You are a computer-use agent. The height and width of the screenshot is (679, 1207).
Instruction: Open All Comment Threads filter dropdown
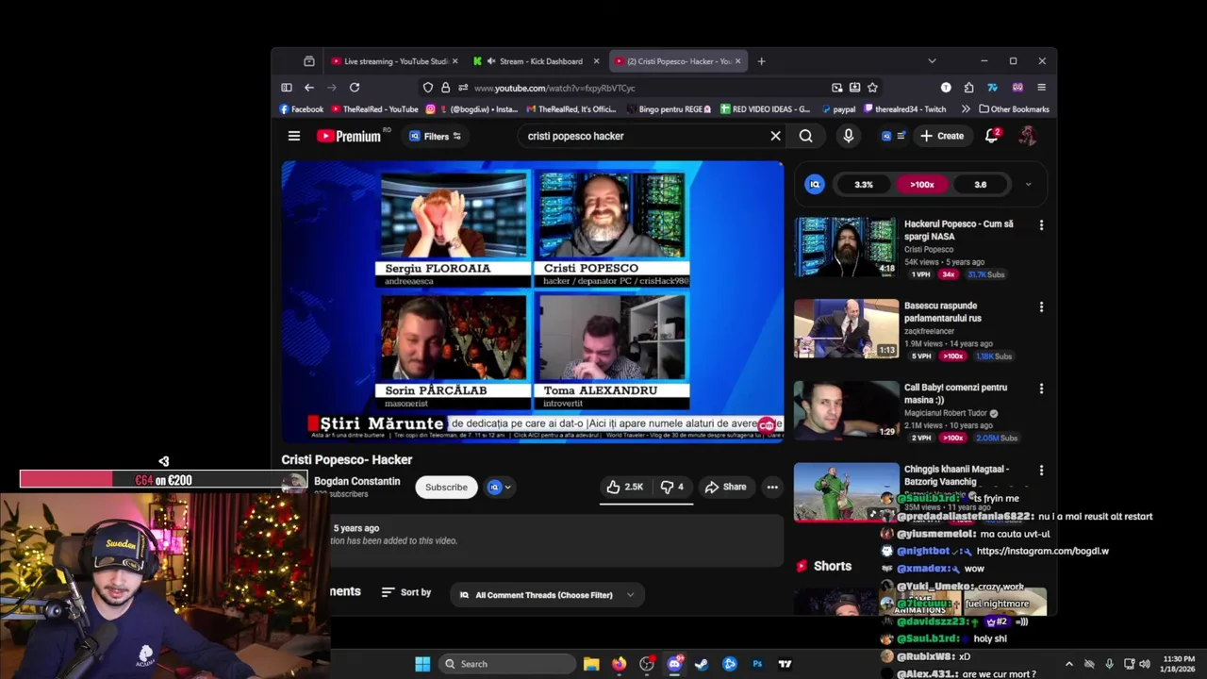click(547, 595)
